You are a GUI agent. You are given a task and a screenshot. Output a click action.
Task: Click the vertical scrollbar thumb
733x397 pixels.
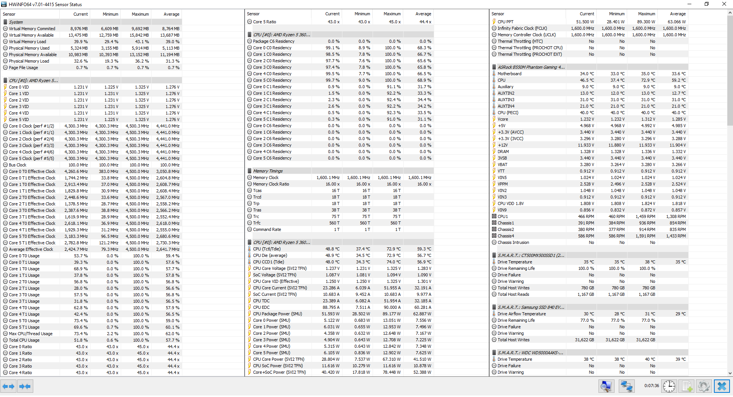point(730,70)
